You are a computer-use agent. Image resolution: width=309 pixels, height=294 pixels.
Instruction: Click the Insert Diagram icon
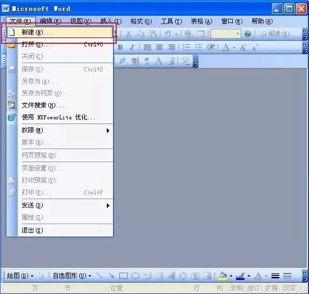point(183,275)
